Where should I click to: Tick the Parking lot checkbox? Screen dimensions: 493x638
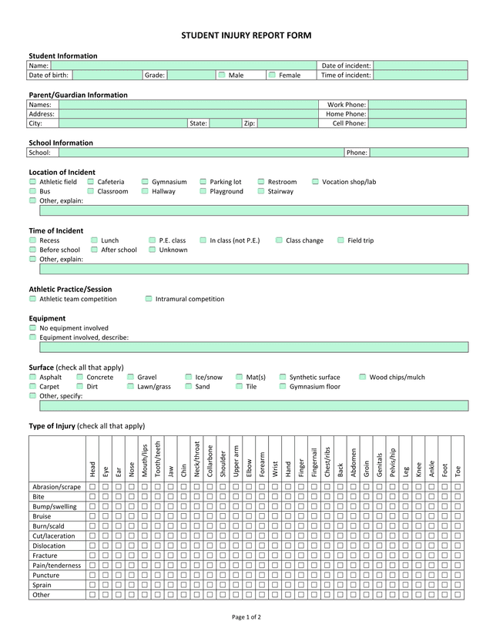coord(203,182)
